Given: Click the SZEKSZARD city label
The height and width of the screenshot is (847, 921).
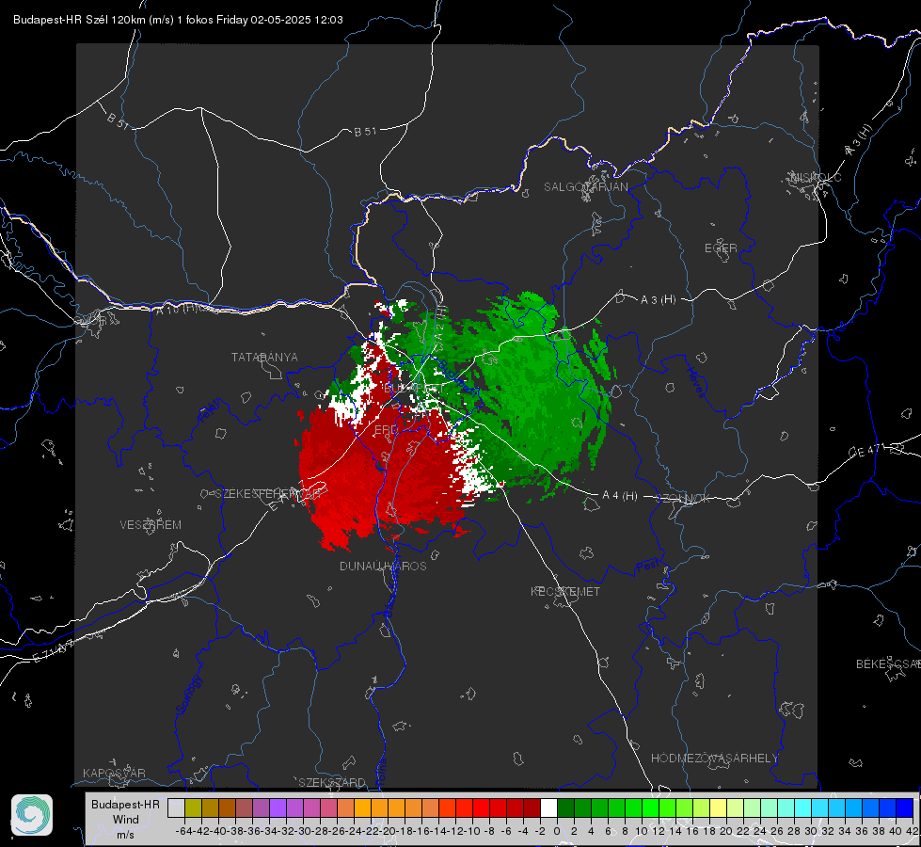Looking at the screenshot, I should [x=332, y=782].
